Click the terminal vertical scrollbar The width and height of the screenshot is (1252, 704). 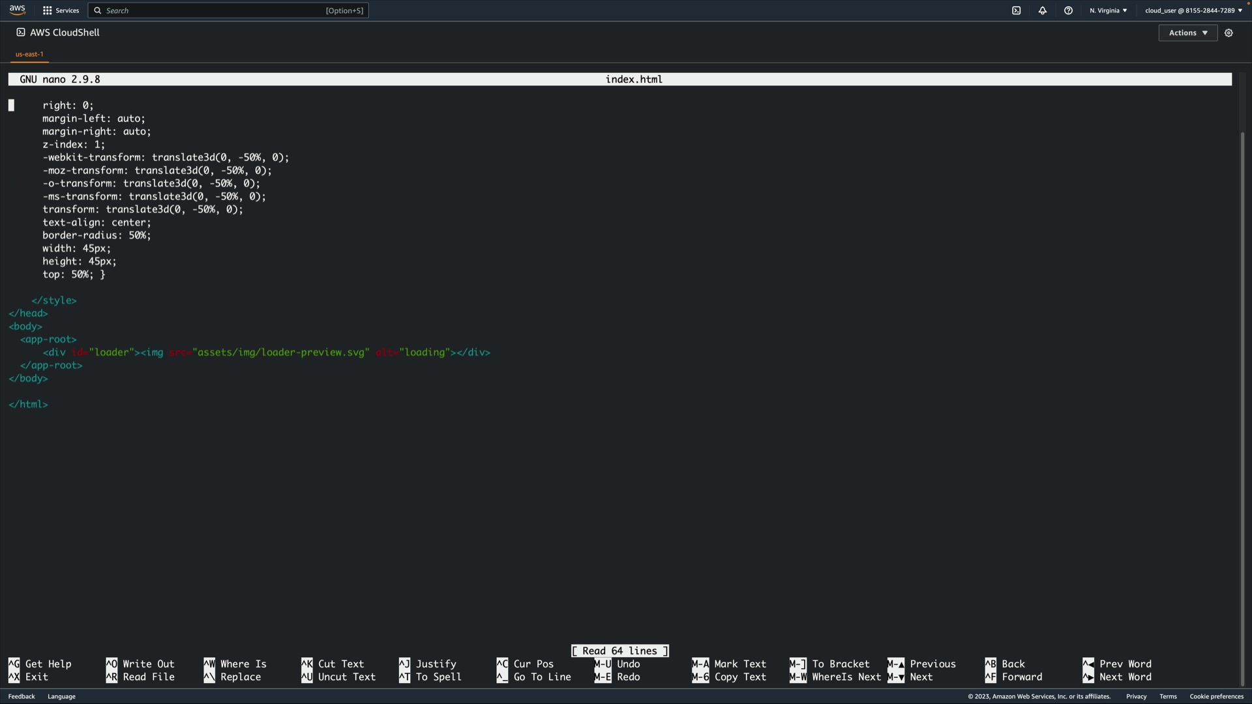coord(1242,391)
